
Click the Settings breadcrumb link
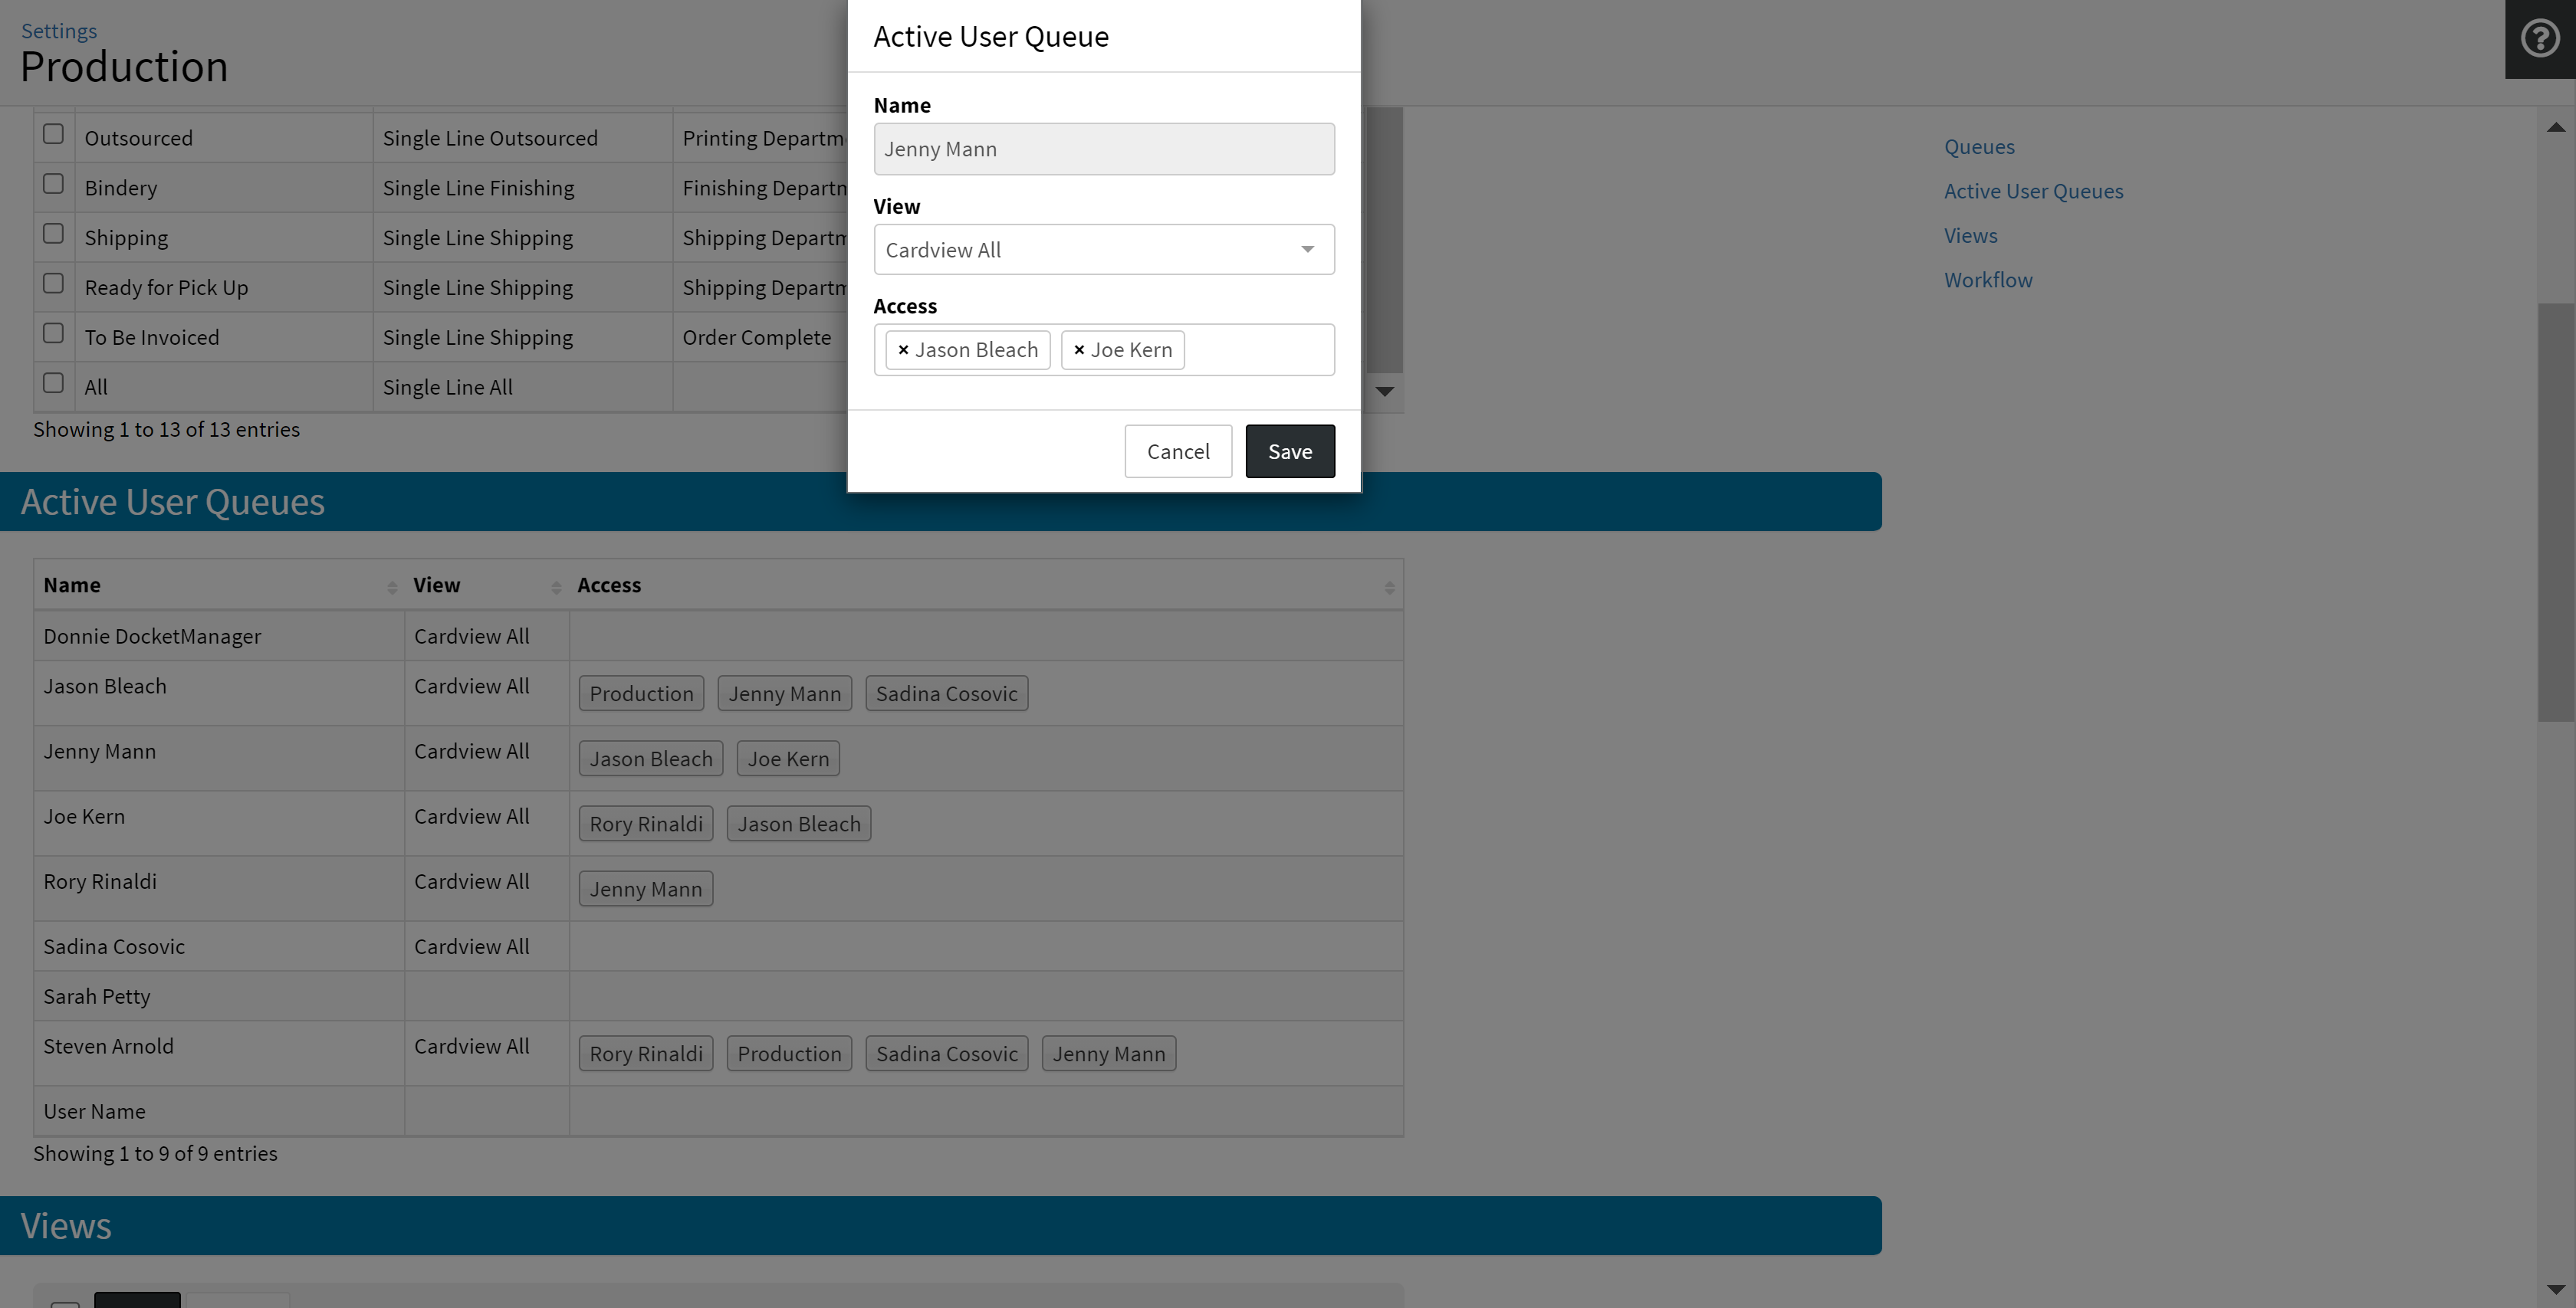59,31
